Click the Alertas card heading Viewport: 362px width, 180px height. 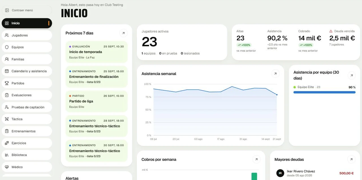pos(72,178)
